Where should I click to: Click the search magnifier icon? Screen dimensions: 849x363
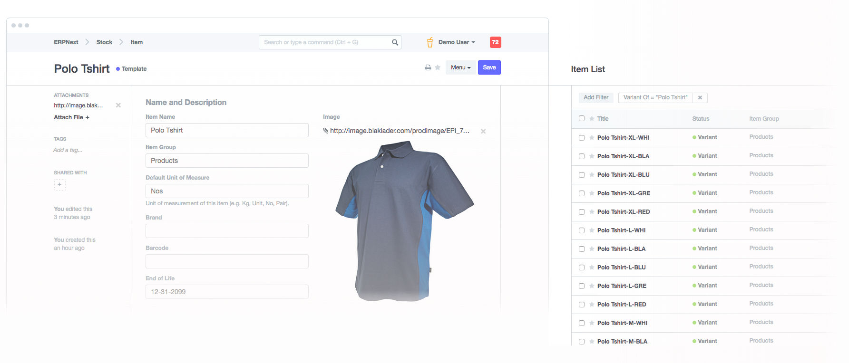395,42
